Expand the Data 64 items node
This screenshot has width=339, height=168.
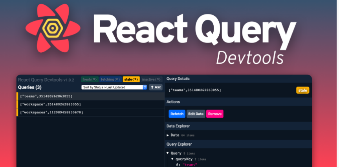click(x=168, y=135)
